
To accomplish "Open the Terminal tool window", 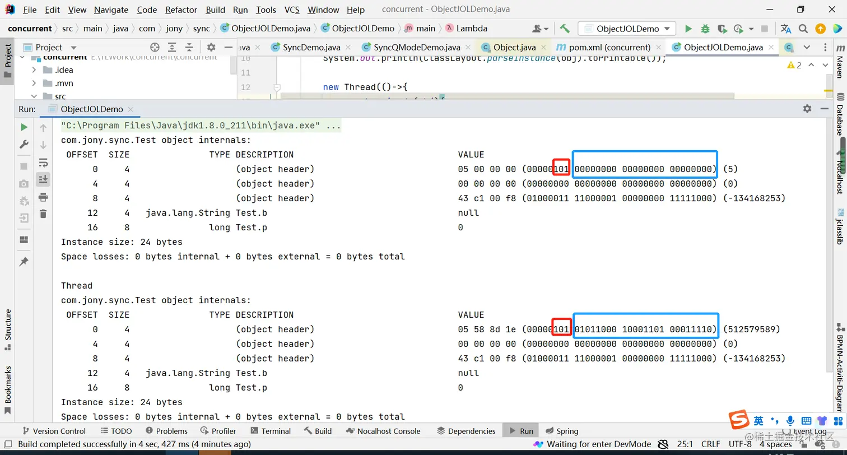I will (270, 431).
